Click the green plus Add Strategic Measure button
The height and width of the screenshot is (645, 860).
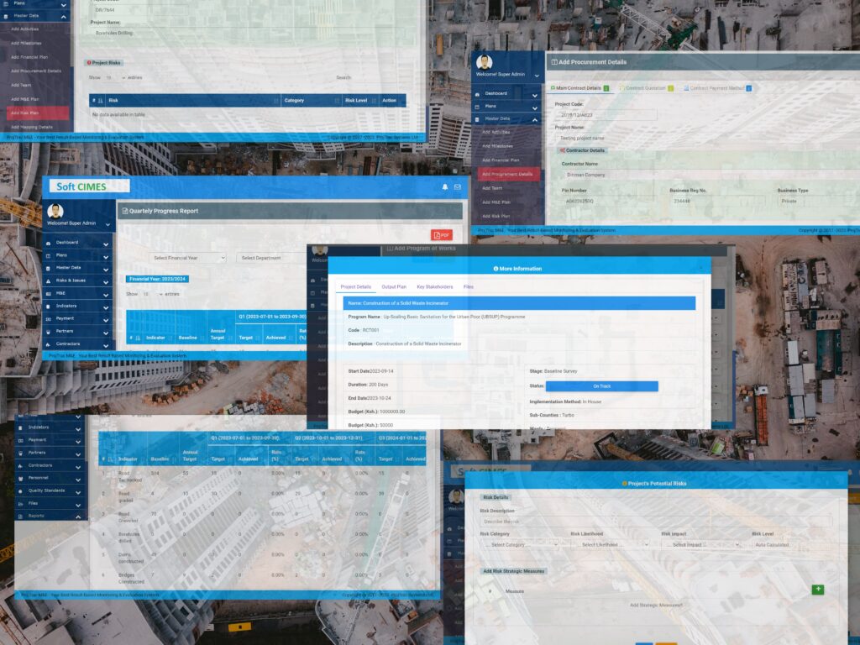tap(817, 590)
